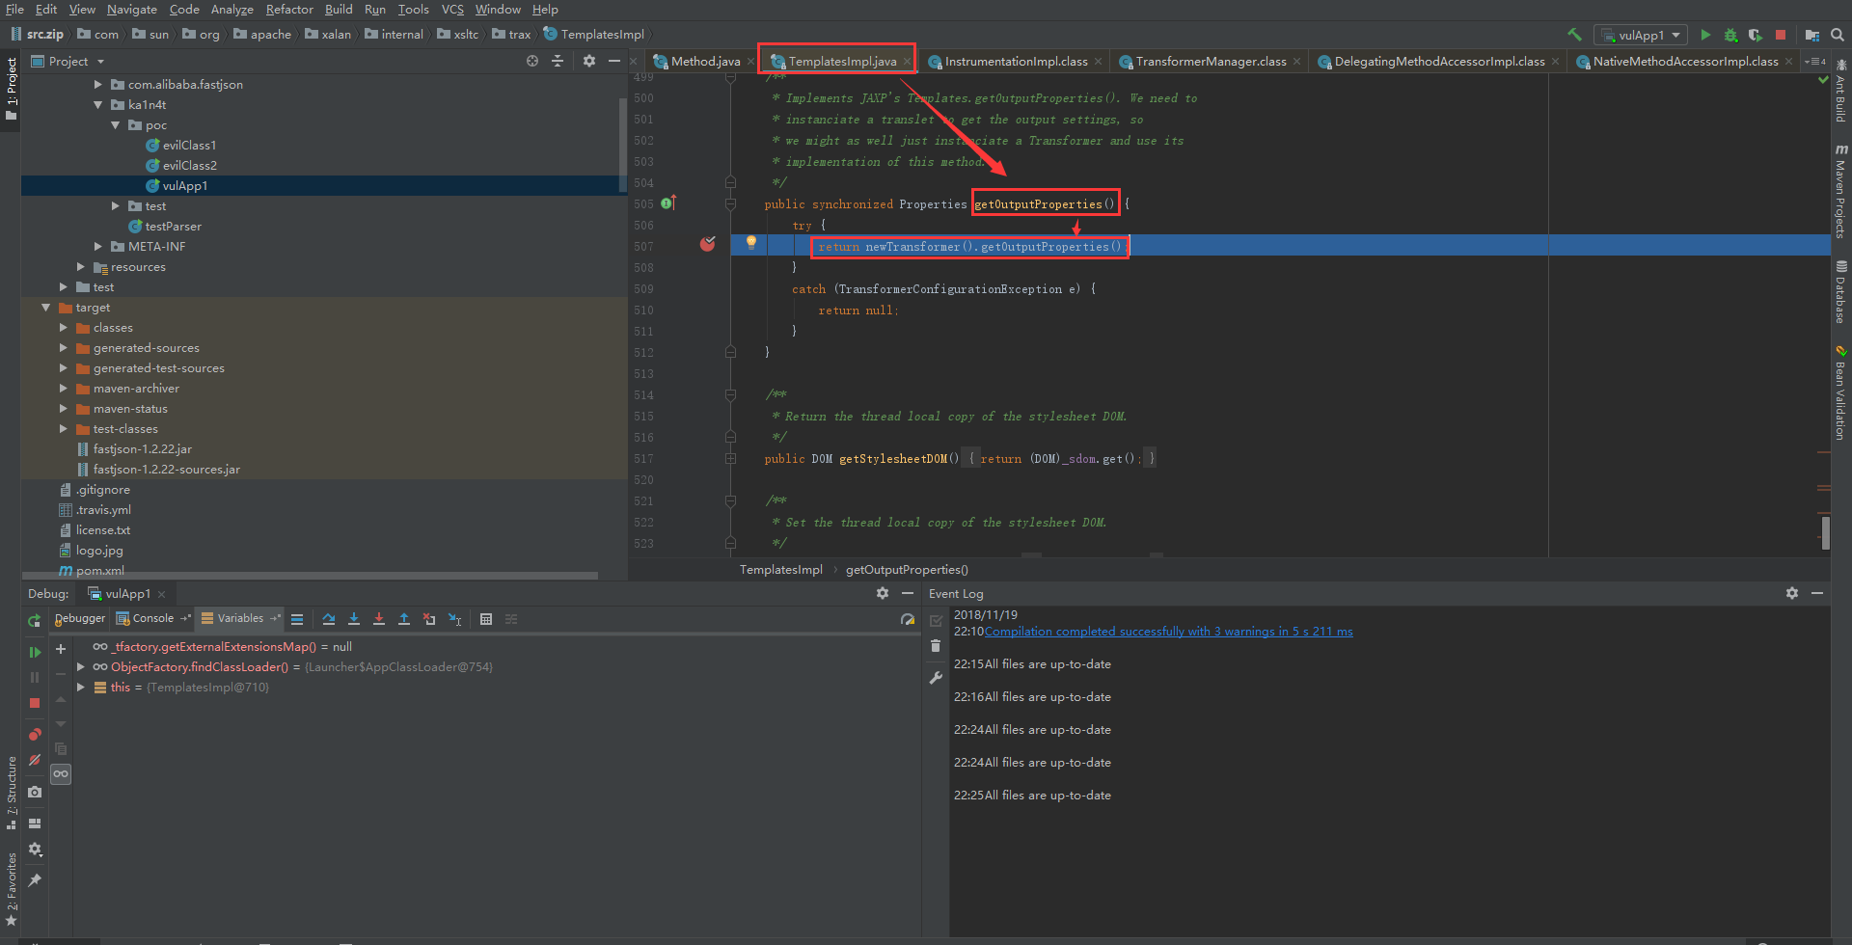Expand the 'this' variable node
1852x945 pixels.
tap(81, 688)
